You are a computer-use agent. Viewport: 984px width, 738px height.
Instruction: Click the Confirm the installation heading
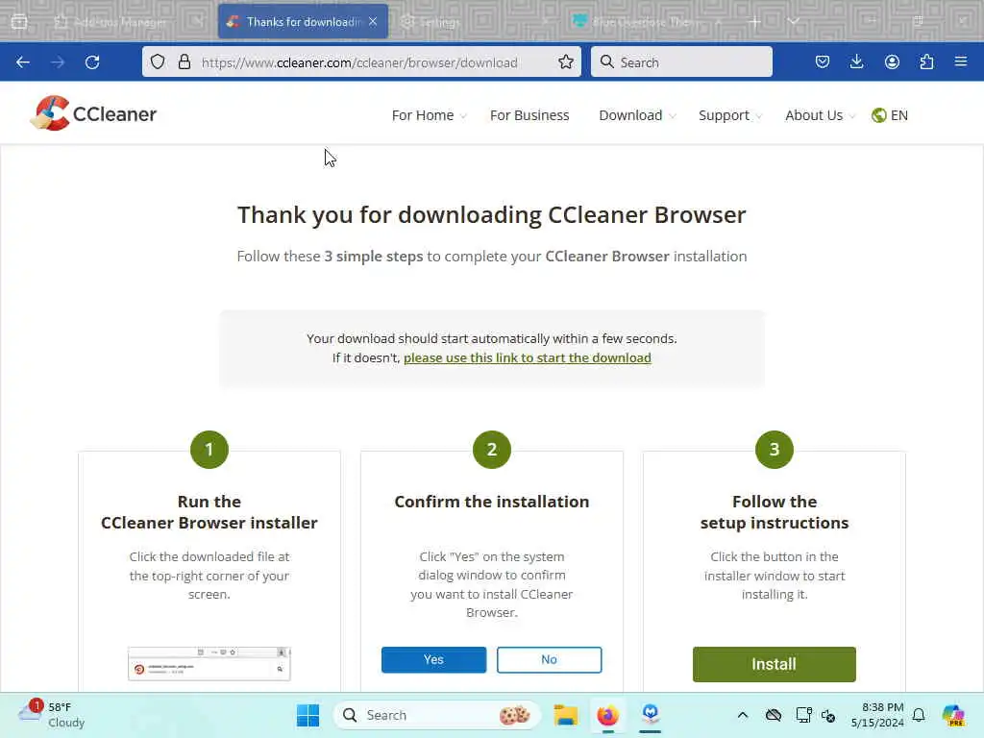click(491, 502)
